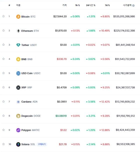The image size is (140, 152).
Task: Sort by the 이름 column header
Action: (18, 5)
